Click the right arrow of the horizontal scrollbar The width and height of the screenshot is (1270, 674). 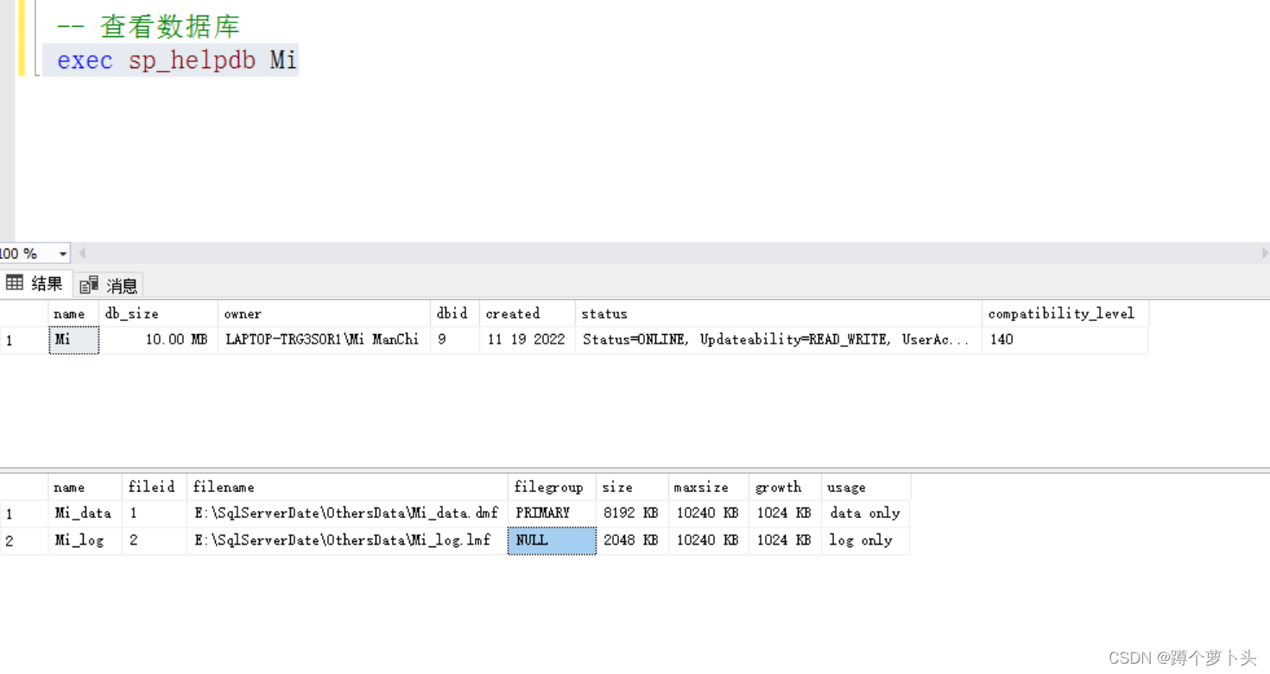[x=1263, y=252]
